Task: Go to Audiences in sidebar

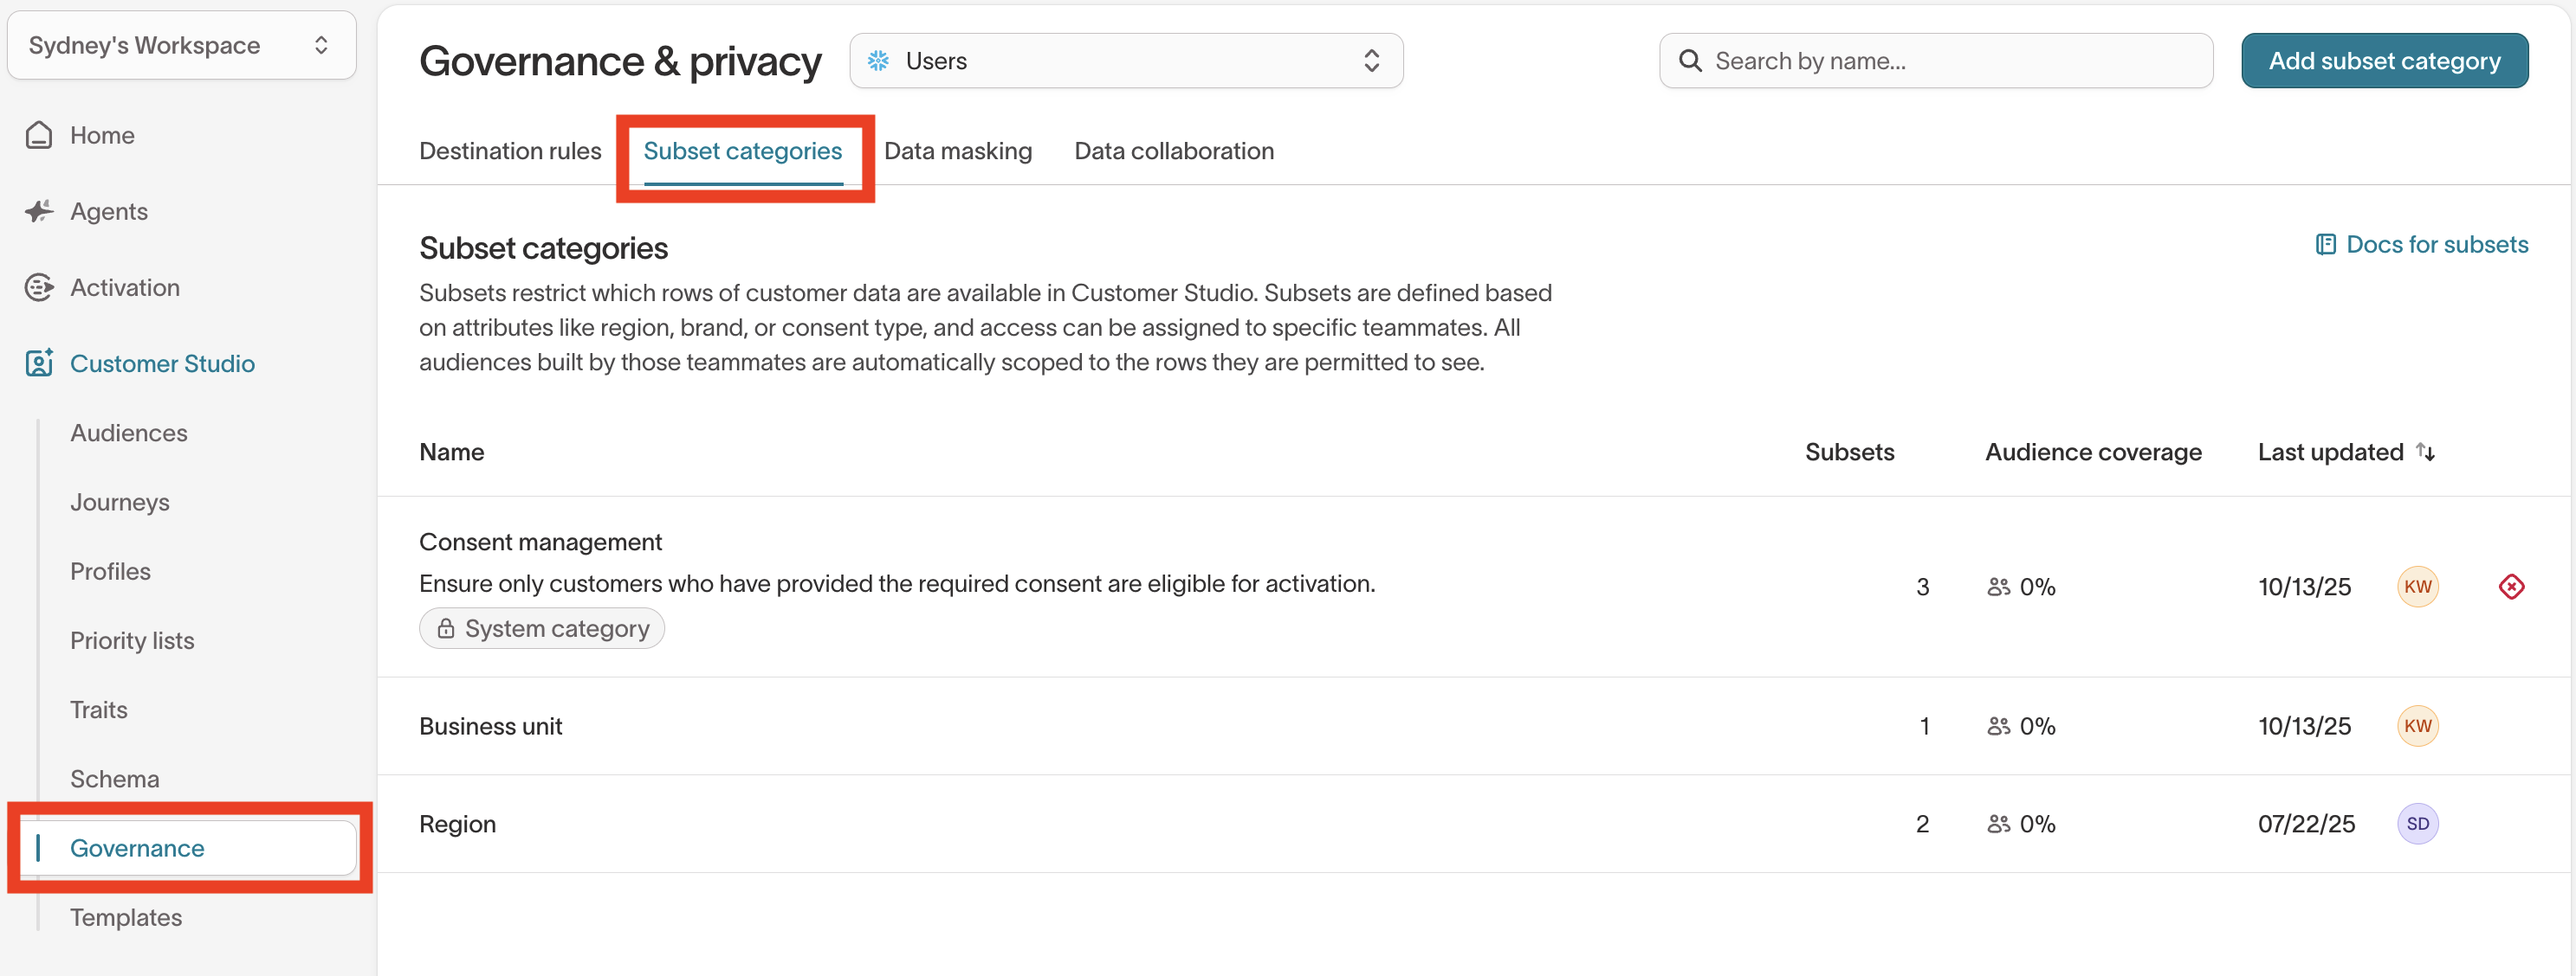Action: [x=129, y=433]
